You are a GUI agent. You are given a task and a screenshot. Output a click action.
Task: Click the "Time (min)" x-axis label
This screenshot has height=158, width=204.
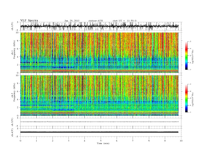[103, 143]
